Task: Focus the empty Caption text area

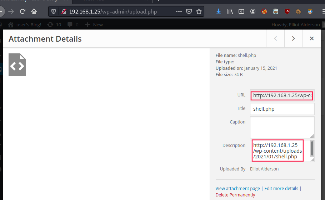Action: 282,127
